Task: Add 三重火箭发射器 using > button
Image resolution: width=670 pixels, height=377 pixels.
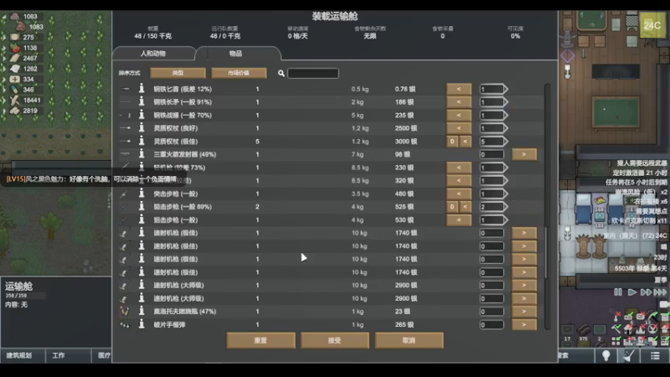Action: click(x=524, y=154)
